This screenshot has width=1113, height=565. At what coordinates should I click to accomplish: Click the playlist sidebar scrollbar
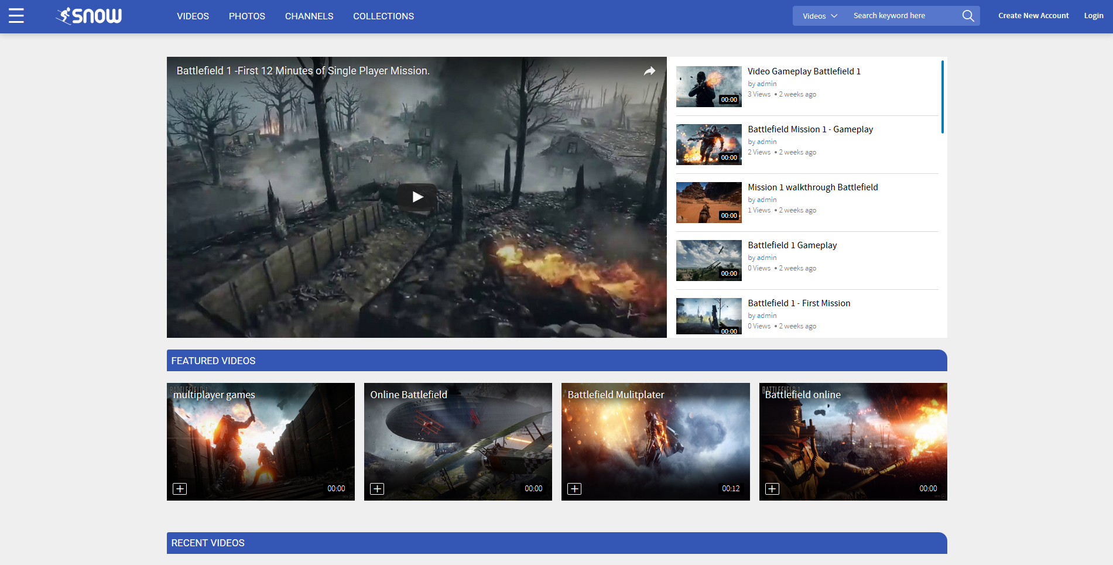coord(942,97)
